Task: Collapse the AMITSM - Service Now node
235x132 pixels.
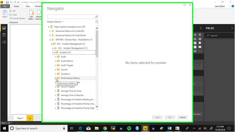Action: (50, 40)
